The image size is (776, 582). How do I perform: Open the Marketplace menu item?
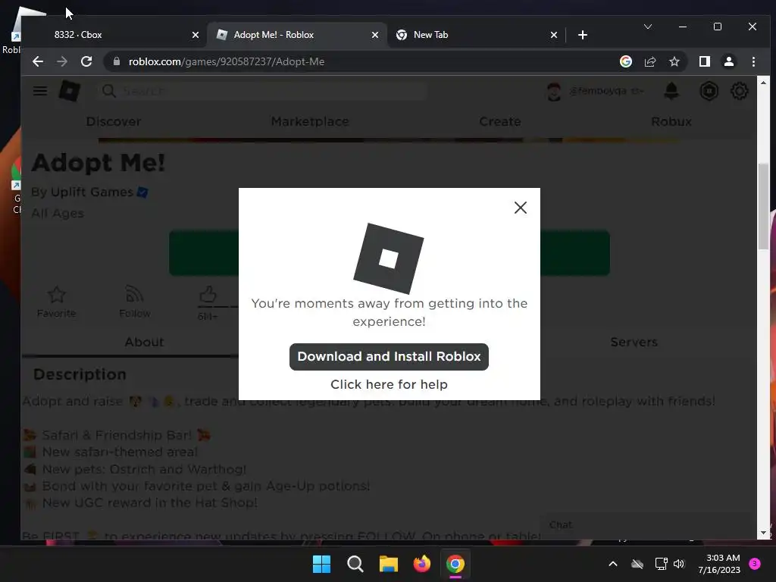tap(310, 121)
